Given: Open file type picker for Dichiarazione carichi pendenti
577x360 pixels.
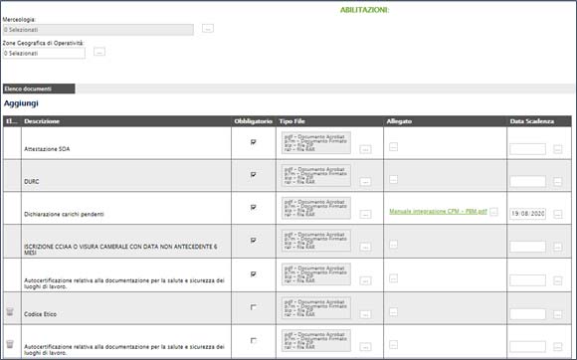Looking at the screenshot, I should tap(365, 214).
